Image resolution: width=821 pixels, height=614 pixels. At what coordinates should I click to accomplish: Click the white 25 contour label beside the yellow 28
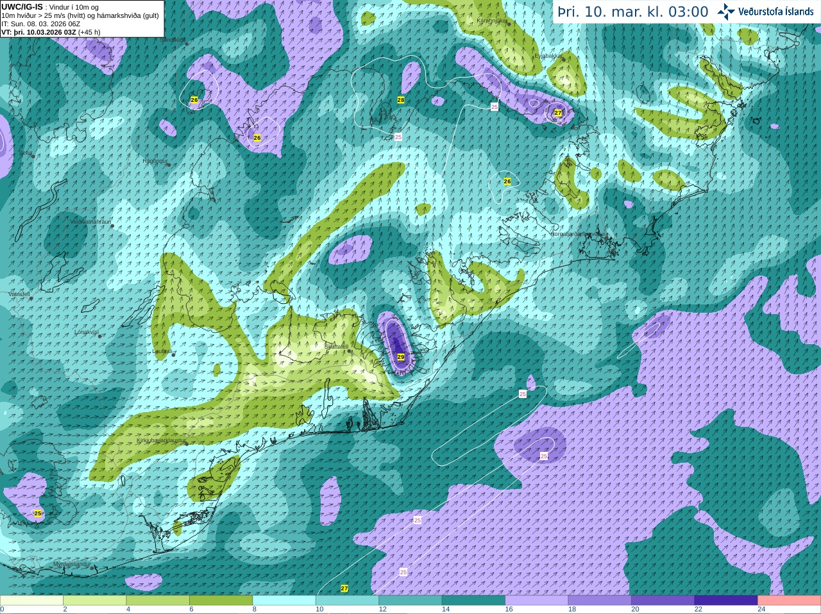[x=398, y=137]
